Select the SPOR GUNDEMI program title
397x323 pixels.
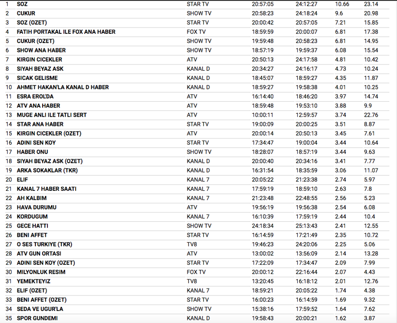click(37, 318)
